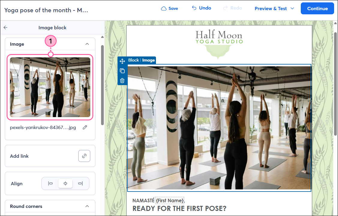Screen dimensions: 338x216
Task: Align the image to the left
Action: coord(50,183)
